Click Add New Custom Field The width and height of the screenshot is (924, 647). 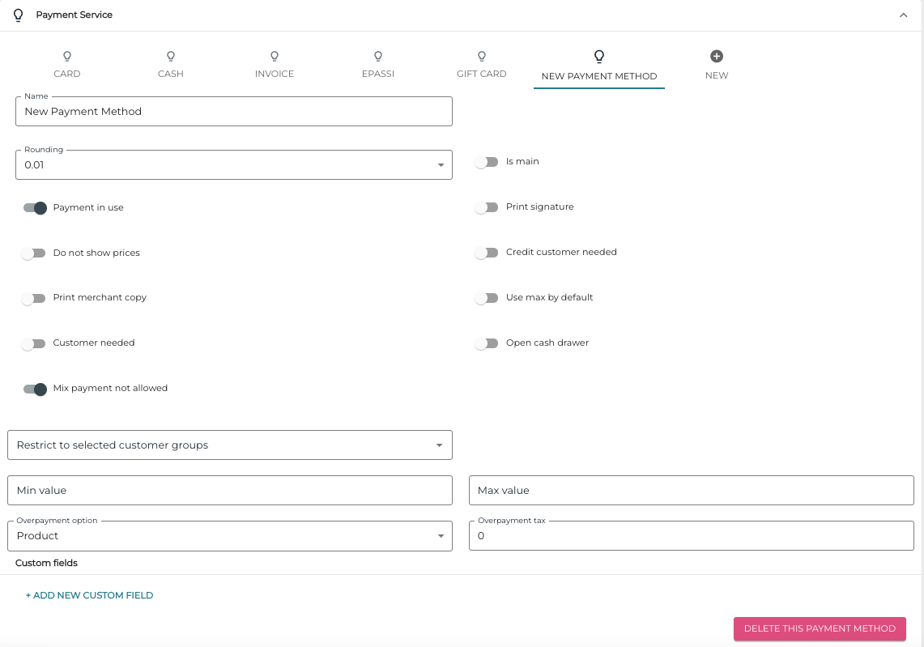tap(89, 595)
